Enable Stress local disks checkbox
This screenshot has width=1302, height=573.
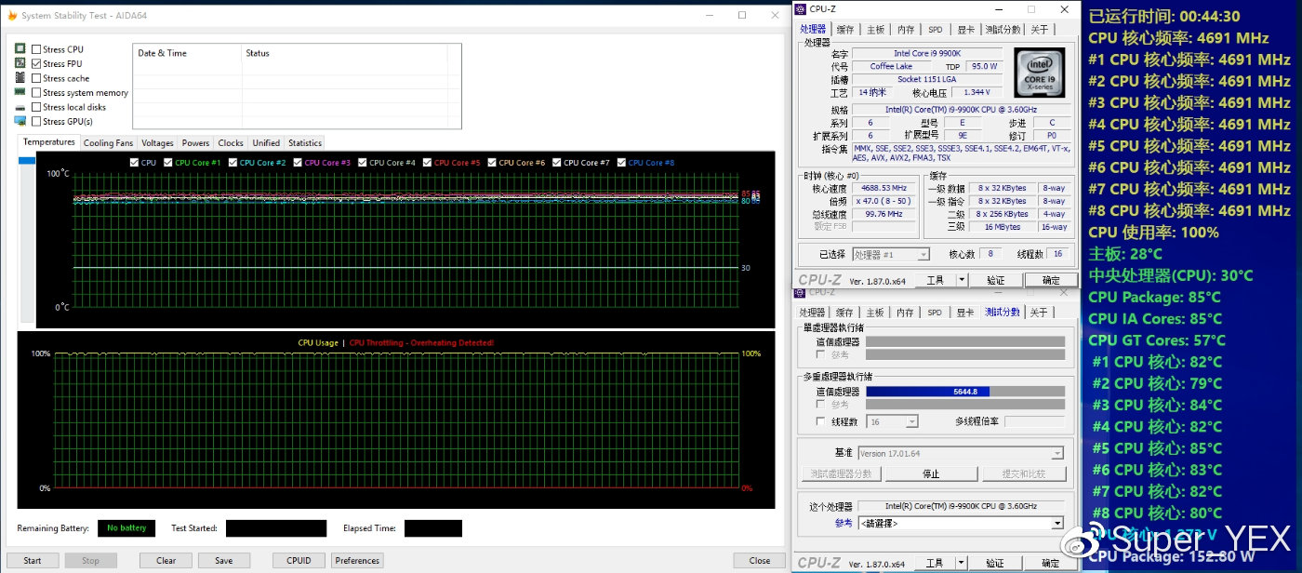pos(36,107)
